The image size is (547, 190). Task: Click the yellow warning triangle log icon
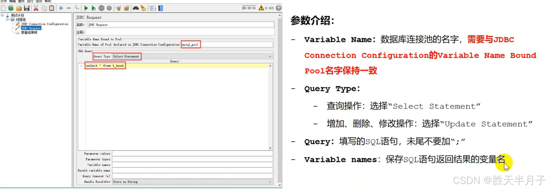point(261,8)
